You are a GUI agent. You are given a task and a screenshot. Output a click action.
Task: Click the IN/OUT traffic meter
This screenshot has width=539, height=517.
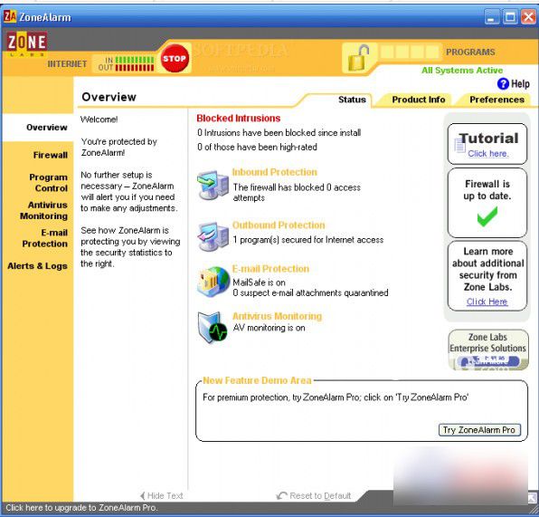point(126,63)
